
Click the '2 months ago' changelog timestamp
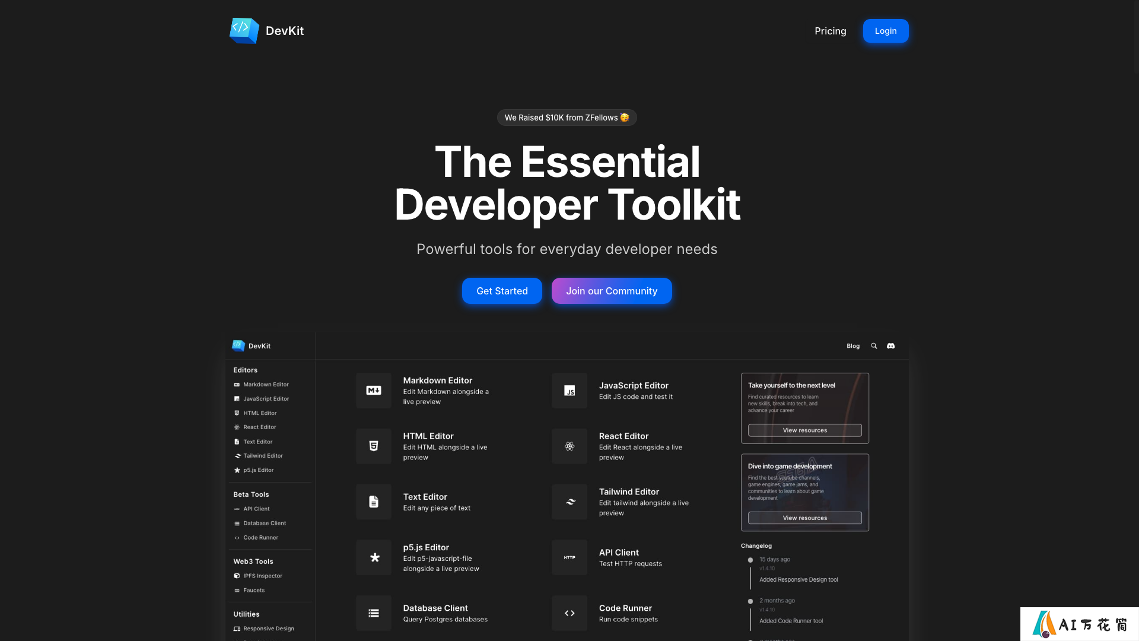click(777, 601)
